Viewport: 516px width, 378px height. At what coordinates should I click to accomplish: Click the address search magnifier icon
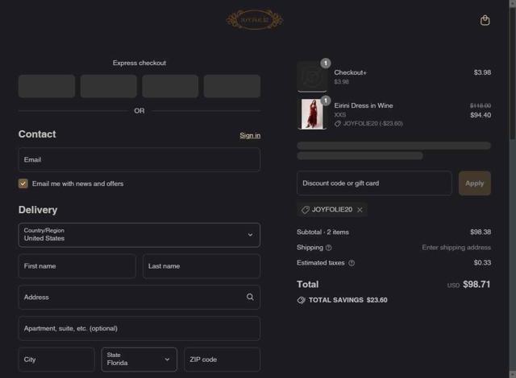(250, 297)
